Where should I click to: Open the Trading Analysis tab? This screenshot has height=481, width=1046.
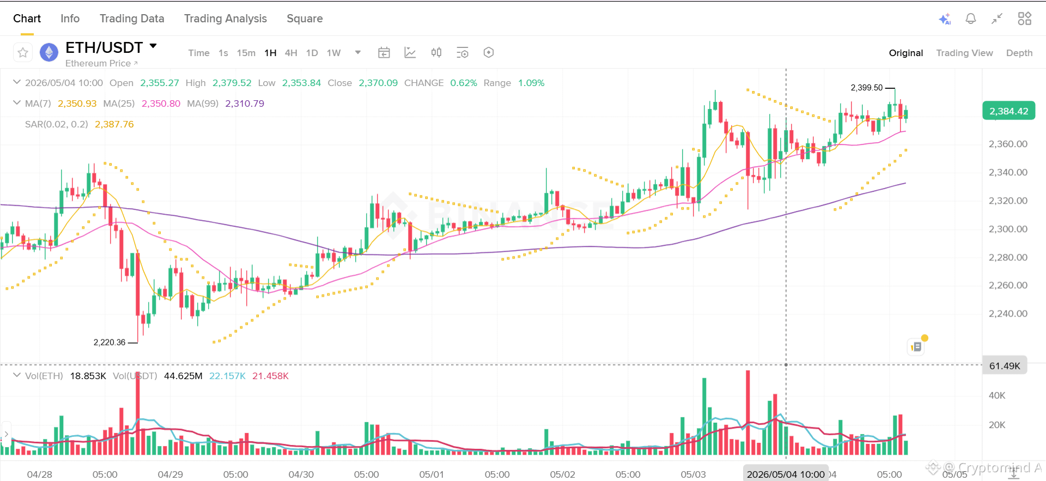(226, 19)
